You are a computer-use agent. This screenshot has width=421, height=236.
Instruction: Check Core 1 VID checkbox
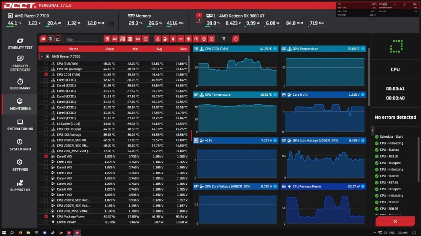click(x=46, y=162)
